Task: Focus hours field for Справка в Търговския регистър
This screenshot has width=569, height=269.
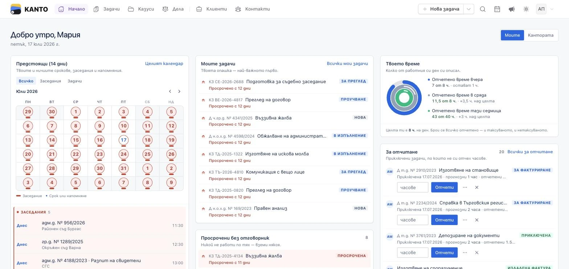Action: (413, 220)
